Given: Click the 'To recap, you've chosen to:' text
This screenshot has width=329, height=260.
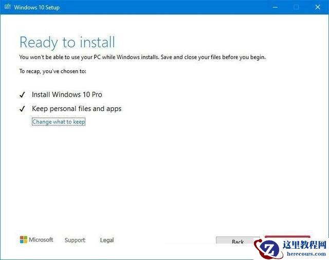Looking at the screenshot, I should click(x=52, y=71).
